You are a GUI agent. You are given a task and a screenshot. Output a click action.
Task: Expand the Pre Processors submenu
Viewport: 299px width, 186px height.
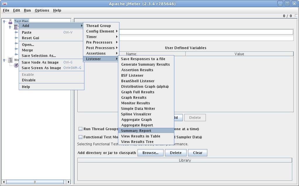point(101,42)
